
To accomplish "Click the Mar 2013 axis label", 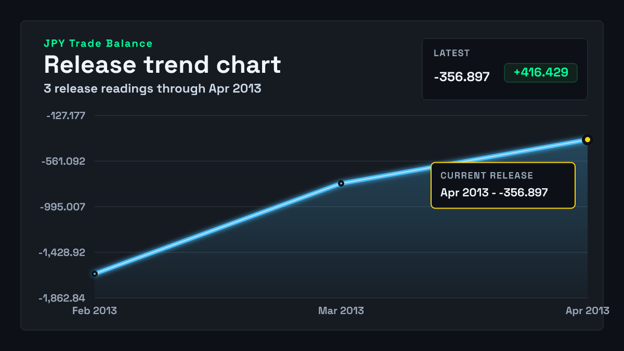I will click(341, 311).
